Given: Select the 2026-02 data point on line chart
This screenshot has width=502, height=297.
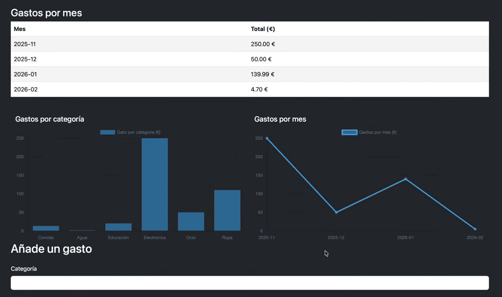Looking at the screenshot, I should pos(475,229).
